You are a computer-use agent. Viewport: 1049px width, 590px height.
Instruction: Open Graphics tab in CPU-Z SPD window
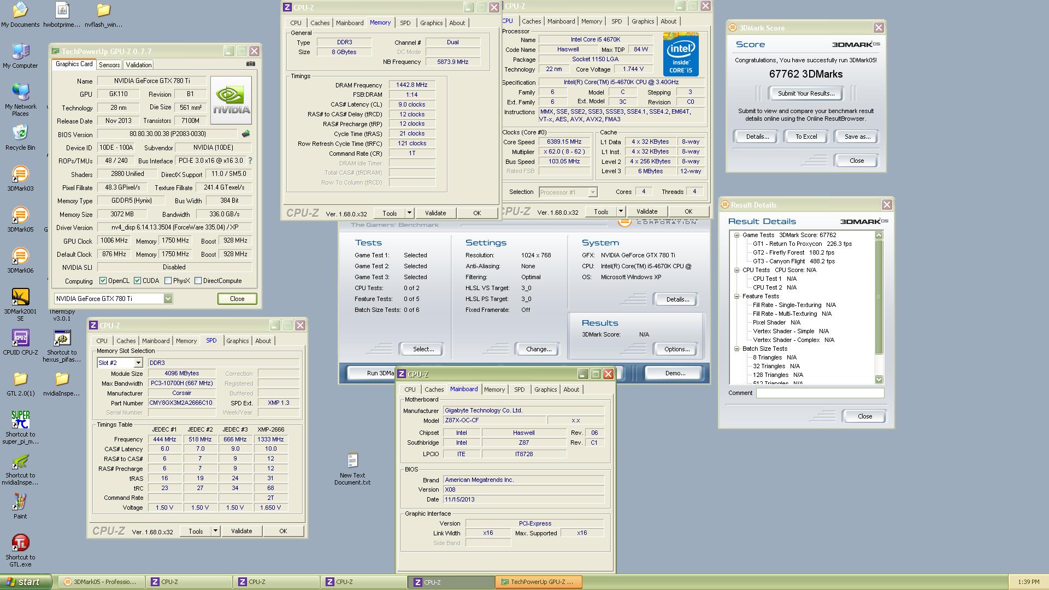coord(238,341)
